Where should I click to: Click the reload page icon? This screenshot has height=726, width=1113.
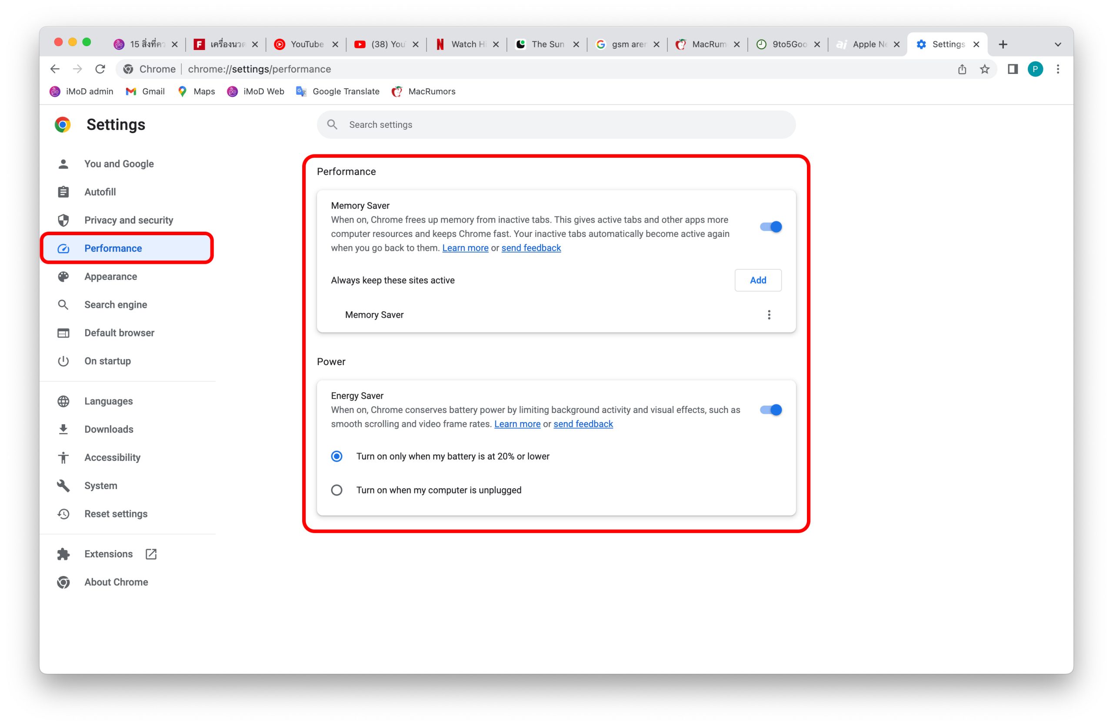(x=100, y=69)
